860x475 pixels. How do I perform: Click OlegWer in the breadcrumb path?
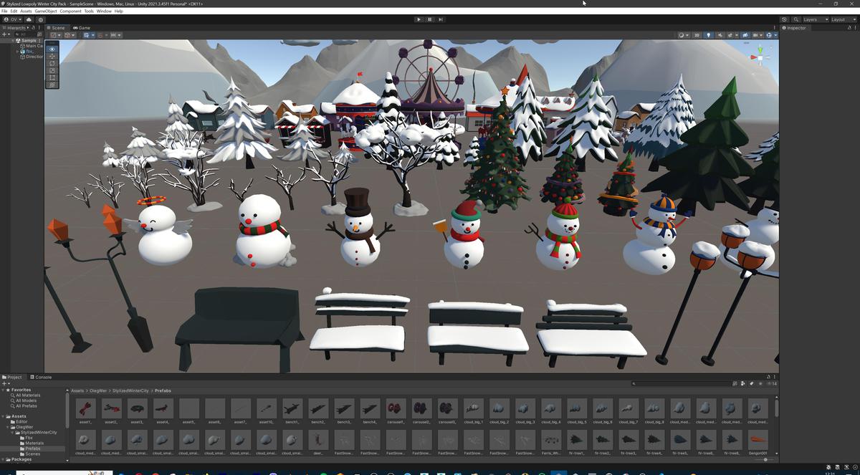(97, 390)
